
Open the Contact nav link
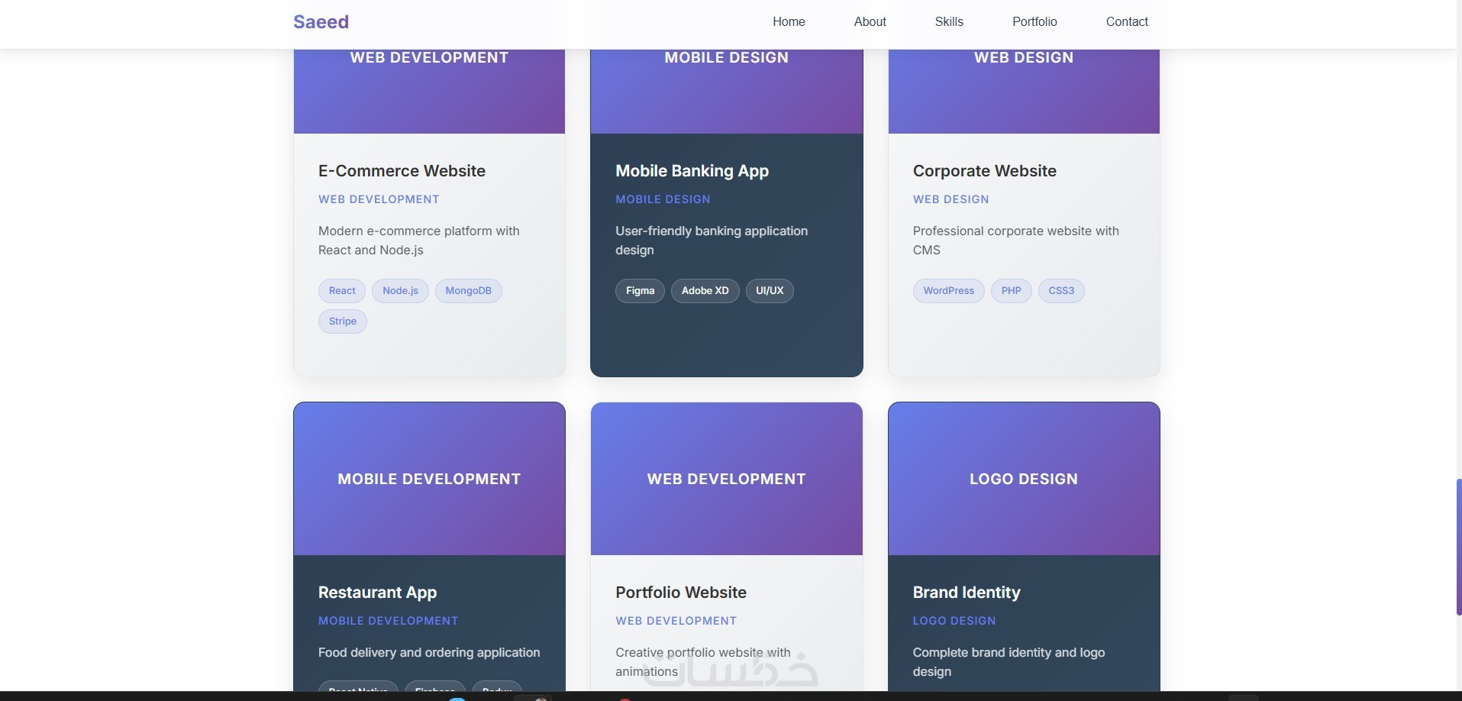pos(1127,22)
